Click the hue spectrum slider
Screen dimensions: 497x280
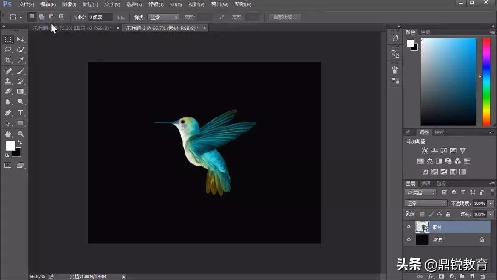coord(486,82)
